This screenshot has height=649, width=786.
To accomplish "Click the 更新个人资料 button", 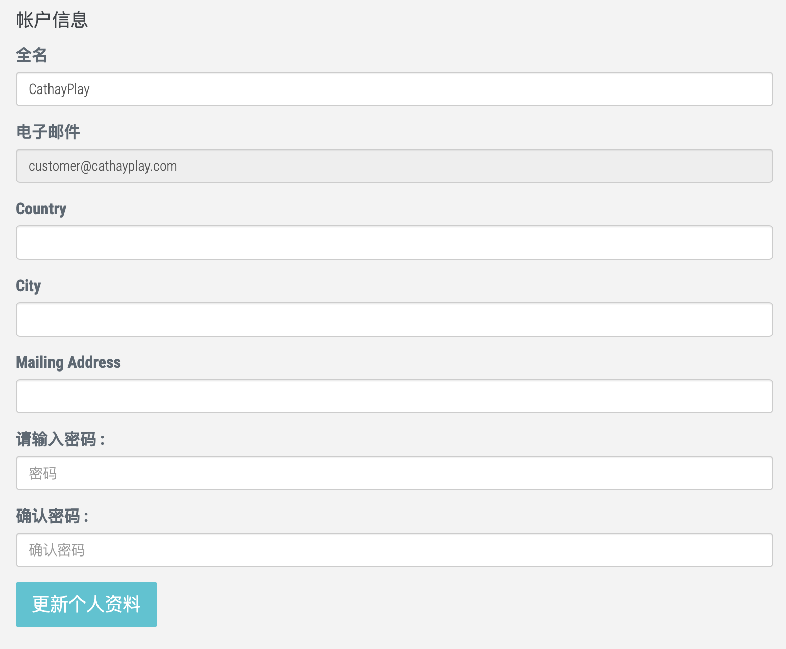I will click(x=86, y=605).
